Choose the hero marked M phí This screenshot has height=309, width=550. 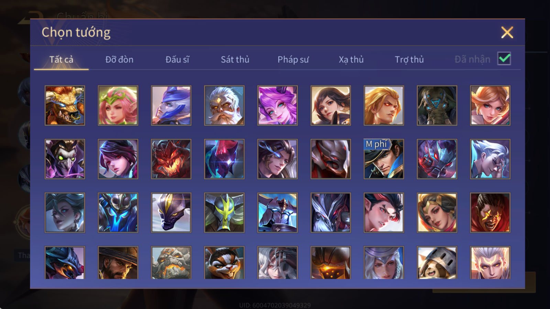[384, 159]
